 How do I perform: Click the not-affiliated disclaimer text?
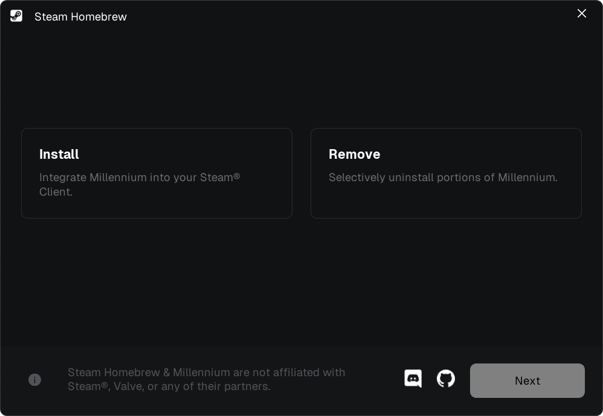[206, 373]
